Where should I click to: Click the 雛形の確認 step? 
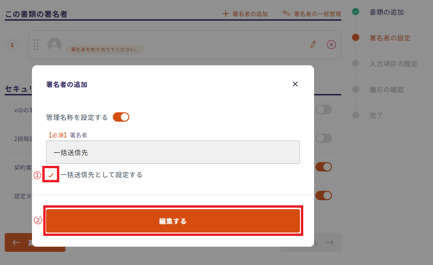(386, 89)
